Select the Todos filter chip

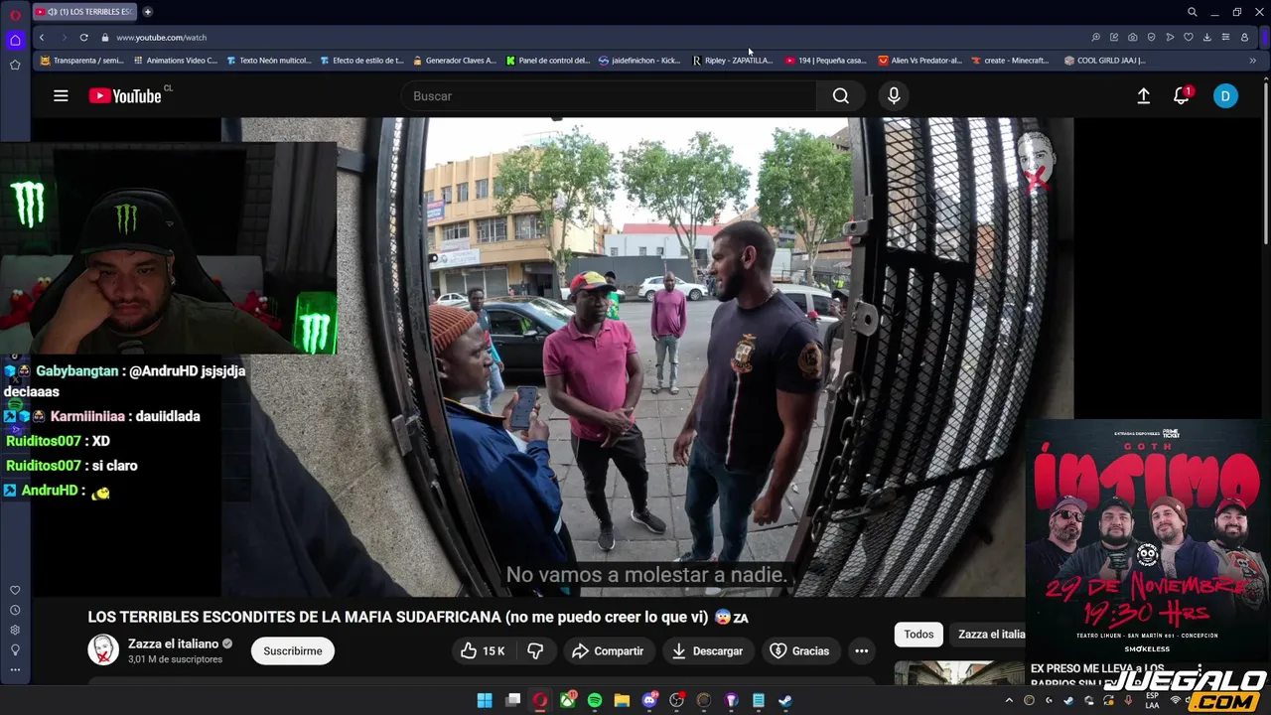[x=918, y=634]
